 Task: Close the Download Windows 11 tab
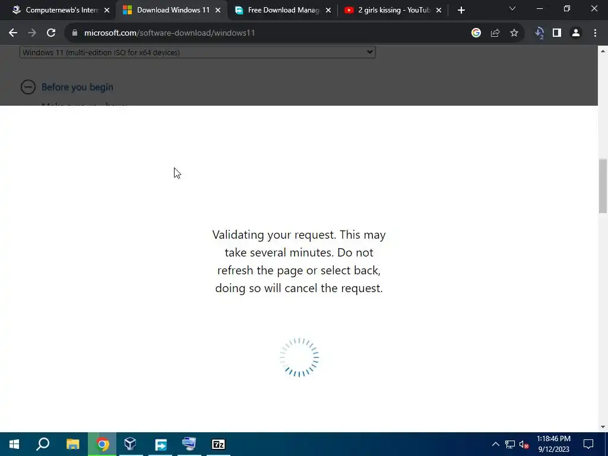pos(218,11)
